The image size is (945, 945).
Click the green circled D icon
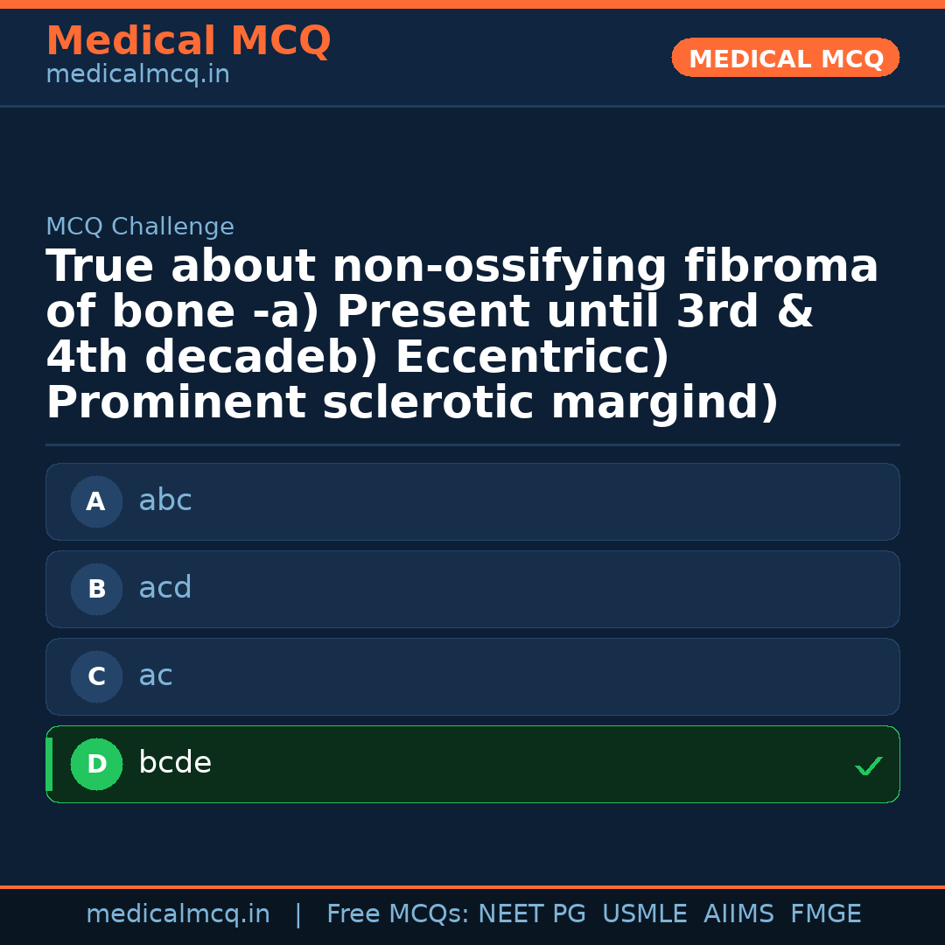coord(96,765)
